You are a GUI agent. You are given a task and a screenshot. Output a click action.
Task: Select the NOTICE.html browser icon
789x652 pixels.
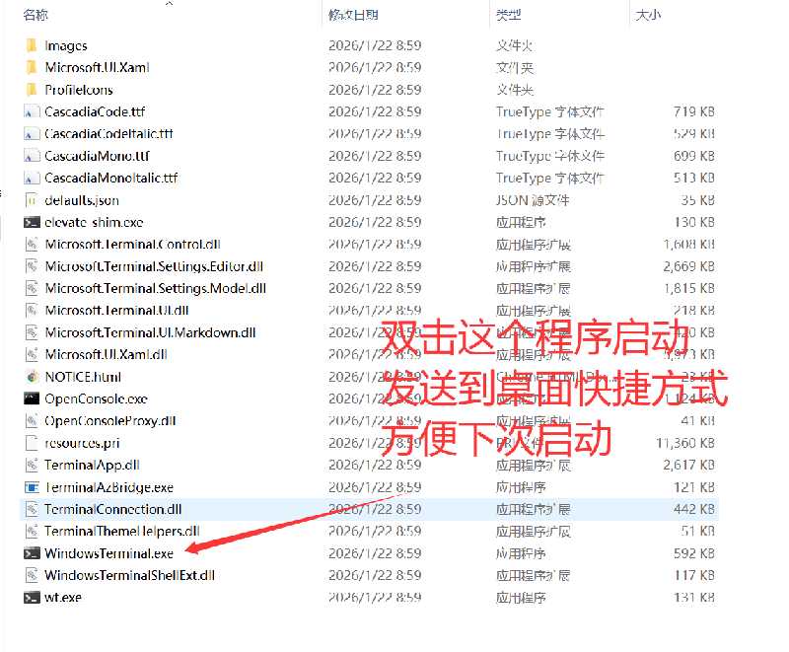(x=32, y=377)
